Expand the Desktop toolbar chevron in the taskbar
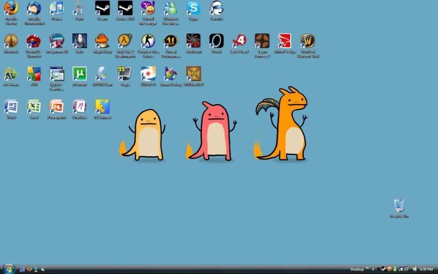The width and height of the screenshot is (438, 274). pos(367,268)
